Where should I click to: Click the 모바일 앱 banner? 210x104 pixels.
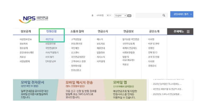tap(125, 90)
